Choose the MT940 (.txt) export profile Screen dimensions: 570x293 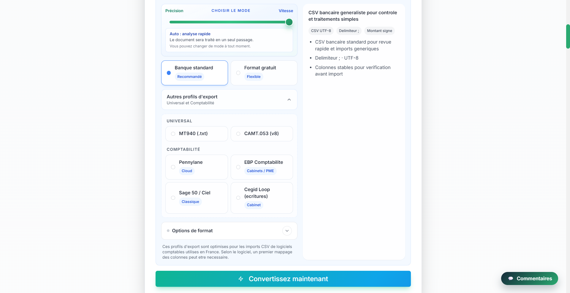click(x=197, y=134)
